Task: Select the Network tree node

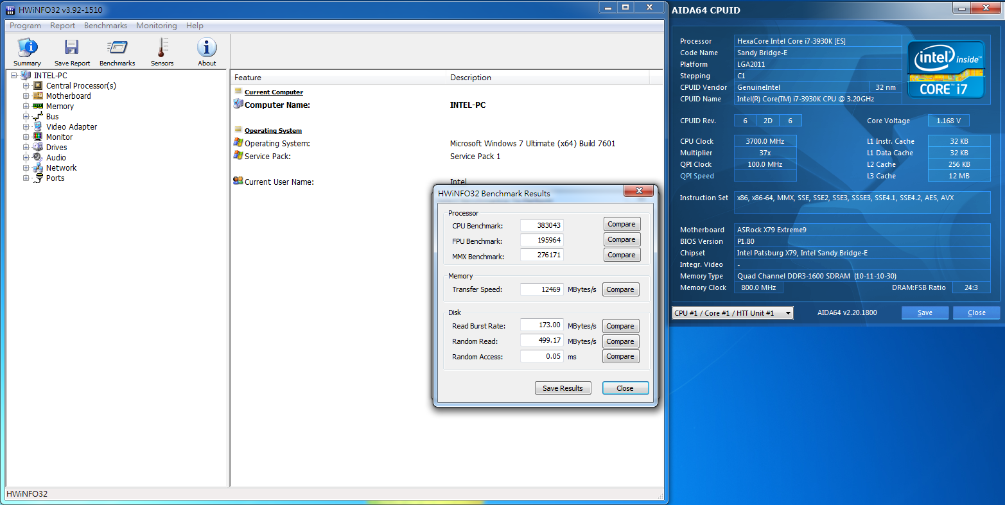Action: point(61,167)
